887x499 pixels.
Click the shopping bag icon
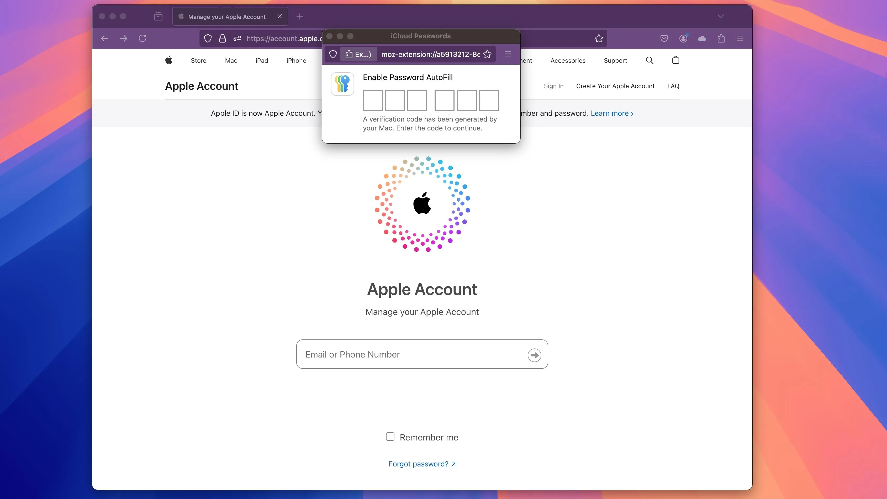pos(675,60)
